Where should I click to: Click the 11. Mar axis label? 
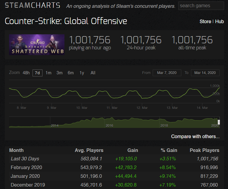(112, 108)
